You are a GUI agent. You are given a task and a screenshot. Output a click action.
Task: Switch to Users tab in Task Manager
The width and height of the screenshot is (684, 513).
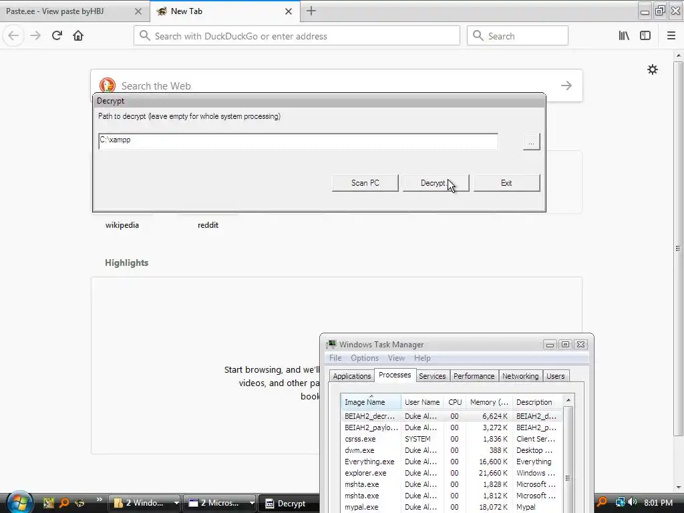555,376
